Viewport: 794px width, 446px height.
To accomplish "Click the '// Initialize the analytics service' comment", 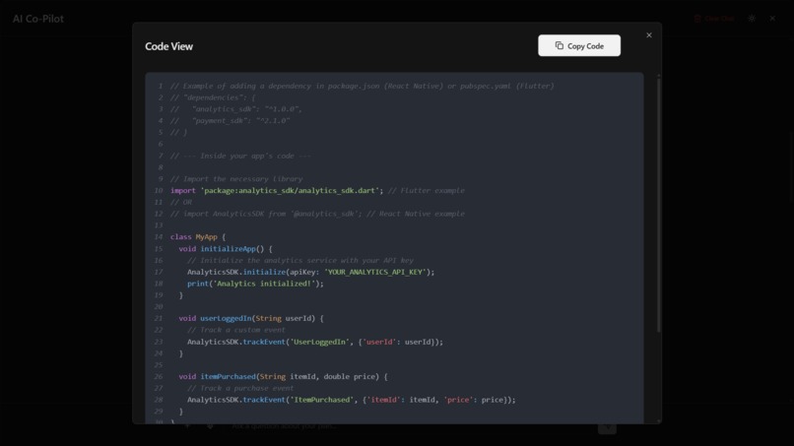I will pos(300,260).
